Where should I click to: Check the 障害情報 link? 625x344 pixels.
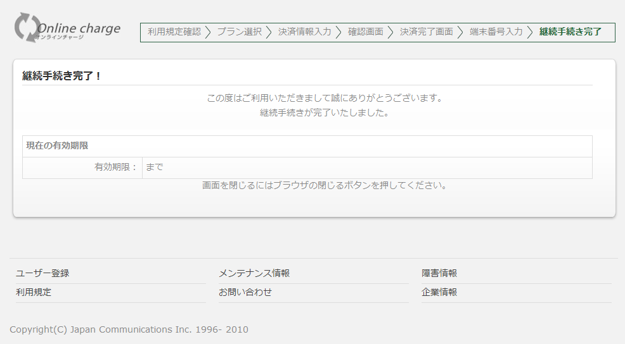439,273
